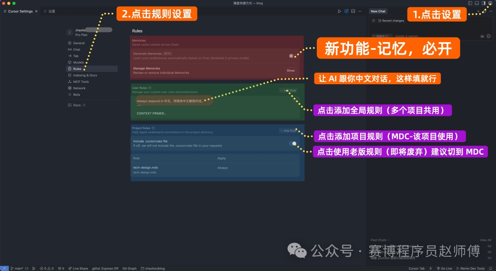Click zhaolion/blog in the status bar

[x=153, y=268]
